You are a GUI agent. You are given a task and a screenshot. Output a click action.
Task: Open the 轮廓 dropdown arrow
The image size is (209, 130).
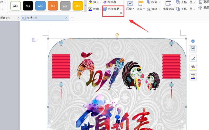101,9
